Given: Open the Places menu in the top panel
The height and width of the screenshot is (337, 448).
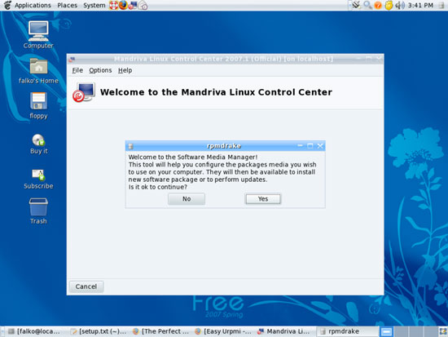Looking at the screenshot, I should coord(67,5).
